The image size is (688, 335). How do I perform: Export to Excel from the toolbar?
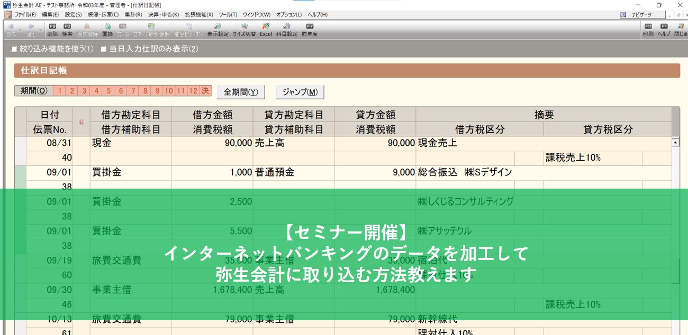pos(266,30)
